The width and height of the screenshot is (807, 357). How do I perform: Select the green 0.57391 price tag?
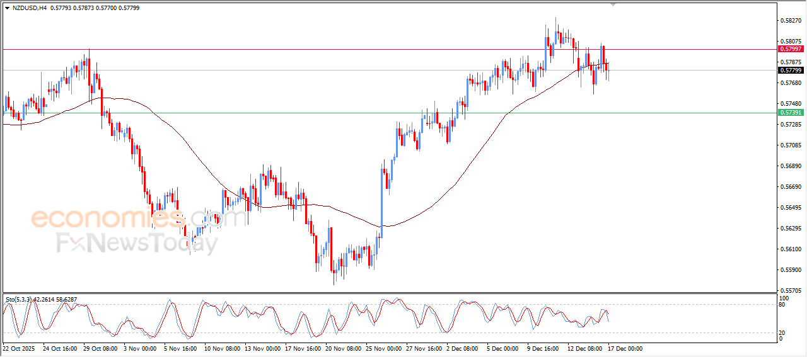(x=790, y=113)
